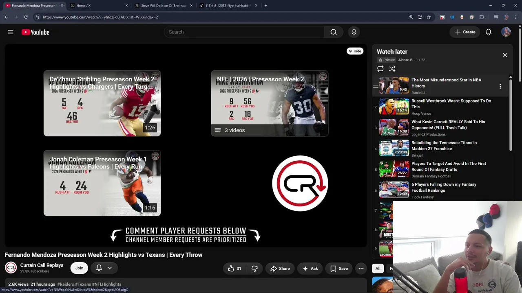Screen dimensions: 522x293
Task: Open the Curtain Call Replays channel name
Action: pos(42,265)
